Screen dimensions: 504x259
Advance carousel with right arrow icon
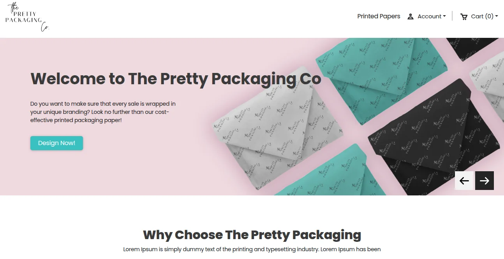[x=485, y=181]
